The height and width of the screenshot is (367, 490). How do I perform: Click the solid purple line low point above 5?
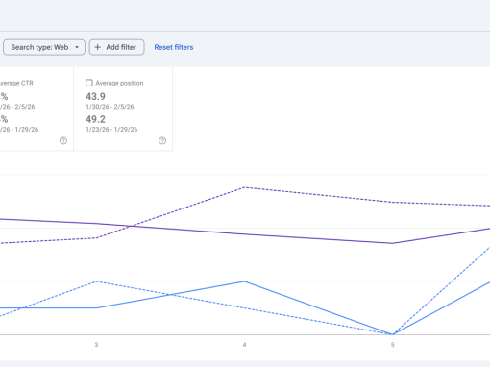(x=392, y=243)
